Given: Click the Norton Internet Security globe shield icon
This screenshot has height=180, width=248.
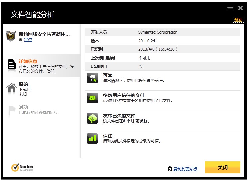Looking at the screenshot, I should coord(11,36).
